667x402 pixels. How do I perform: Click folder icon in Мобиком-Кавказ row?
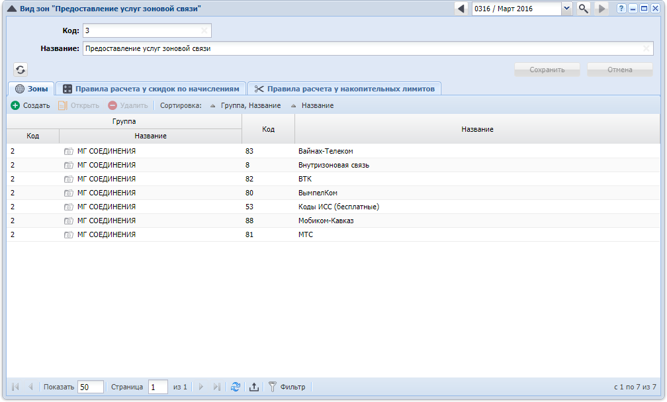click(69, 221)
